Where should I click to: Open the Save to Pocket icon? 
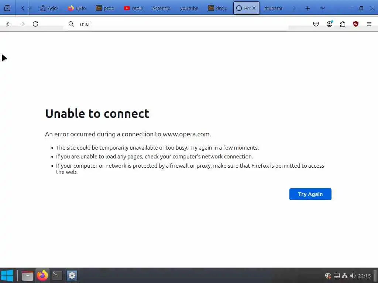(316, 24)
